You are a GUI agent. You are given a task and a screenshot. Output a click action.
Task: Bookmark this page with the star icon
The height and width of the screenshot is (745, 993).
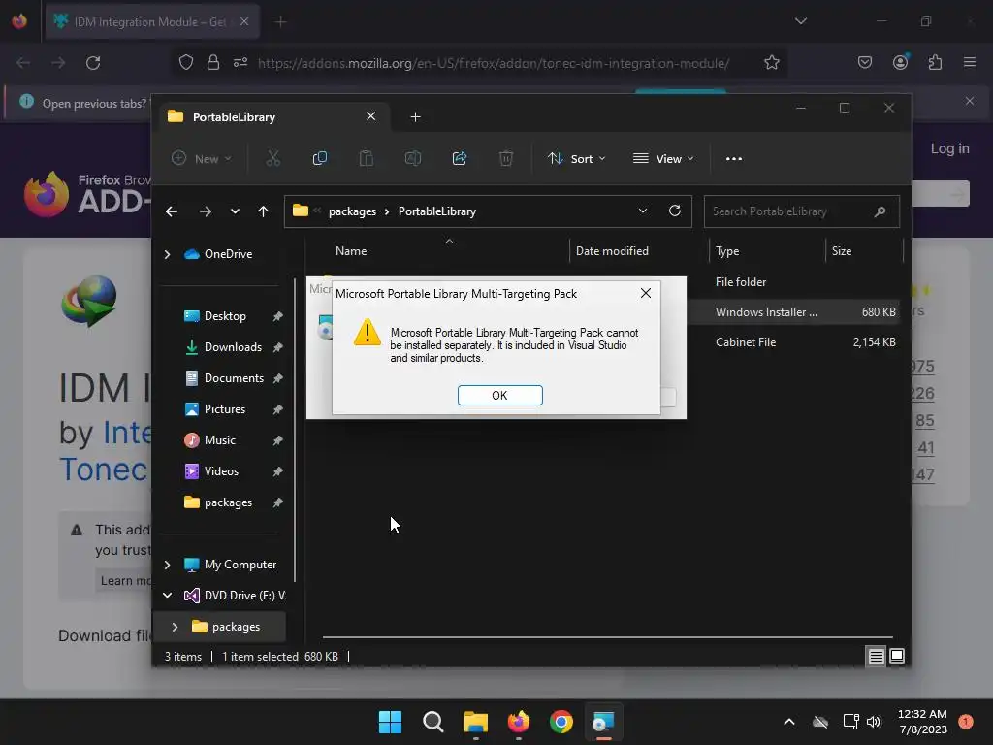click(x=771, y=63)
